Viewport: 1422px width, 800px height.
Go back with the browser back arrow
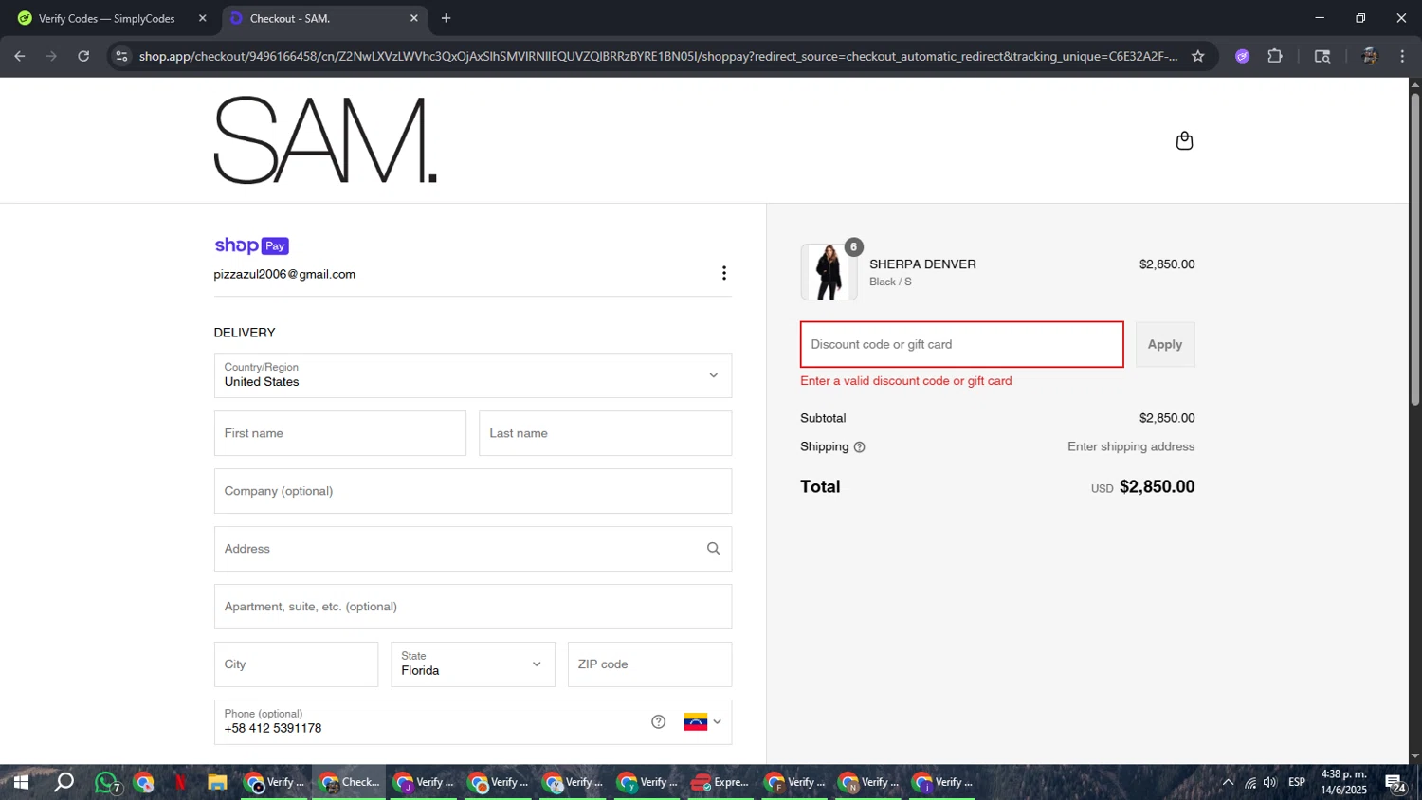20,56
